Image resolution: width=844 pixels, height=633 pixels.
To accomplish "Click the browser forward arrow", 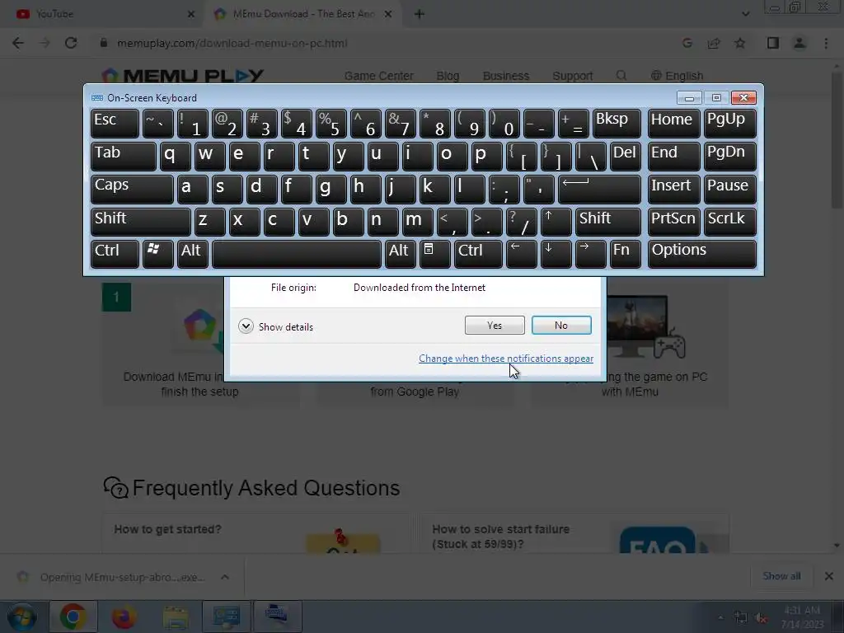I will click(45, 43).
